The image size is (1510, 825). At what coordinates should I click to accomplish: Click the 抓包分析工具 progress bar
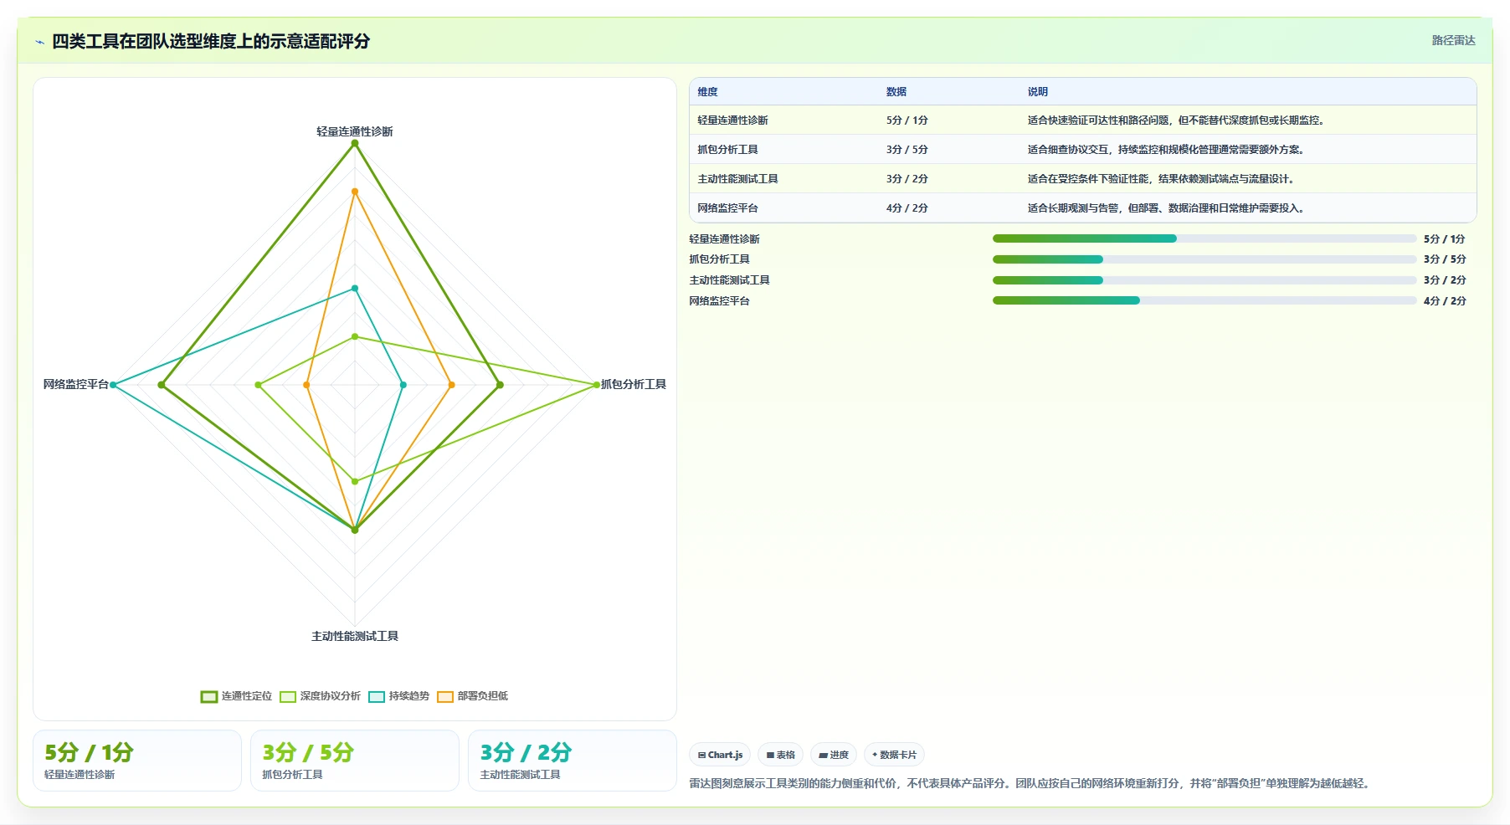pyautogui.click(x=1204, y=259)
